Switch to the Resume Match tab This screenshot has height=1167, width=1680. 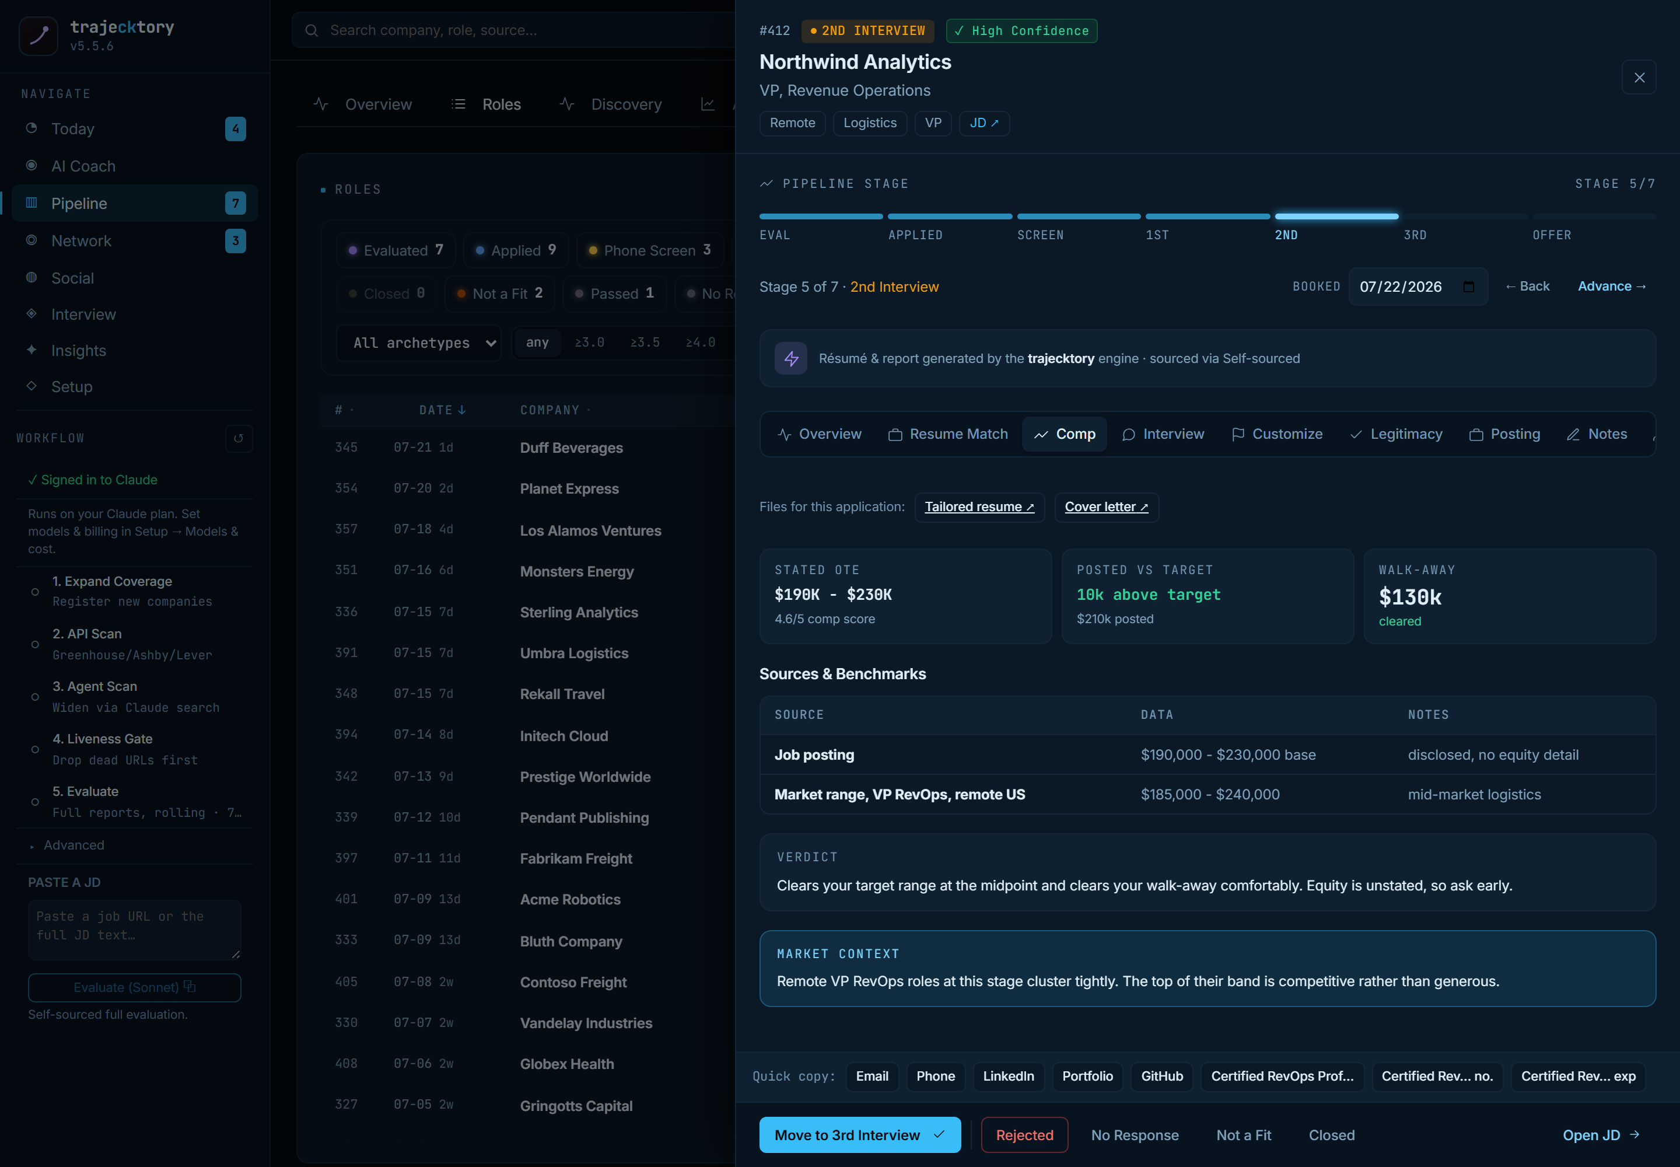coord(947,434)
